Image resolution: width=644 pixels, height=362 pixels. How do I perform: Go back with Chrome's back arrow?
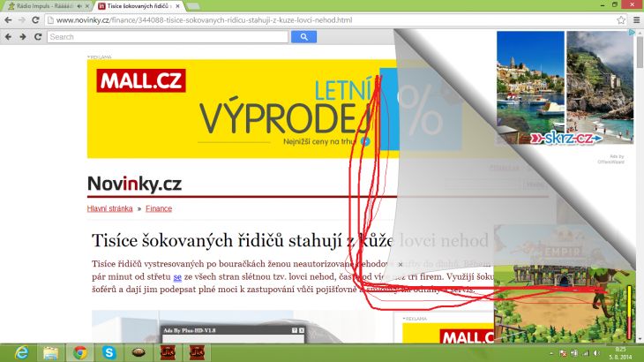8,19
